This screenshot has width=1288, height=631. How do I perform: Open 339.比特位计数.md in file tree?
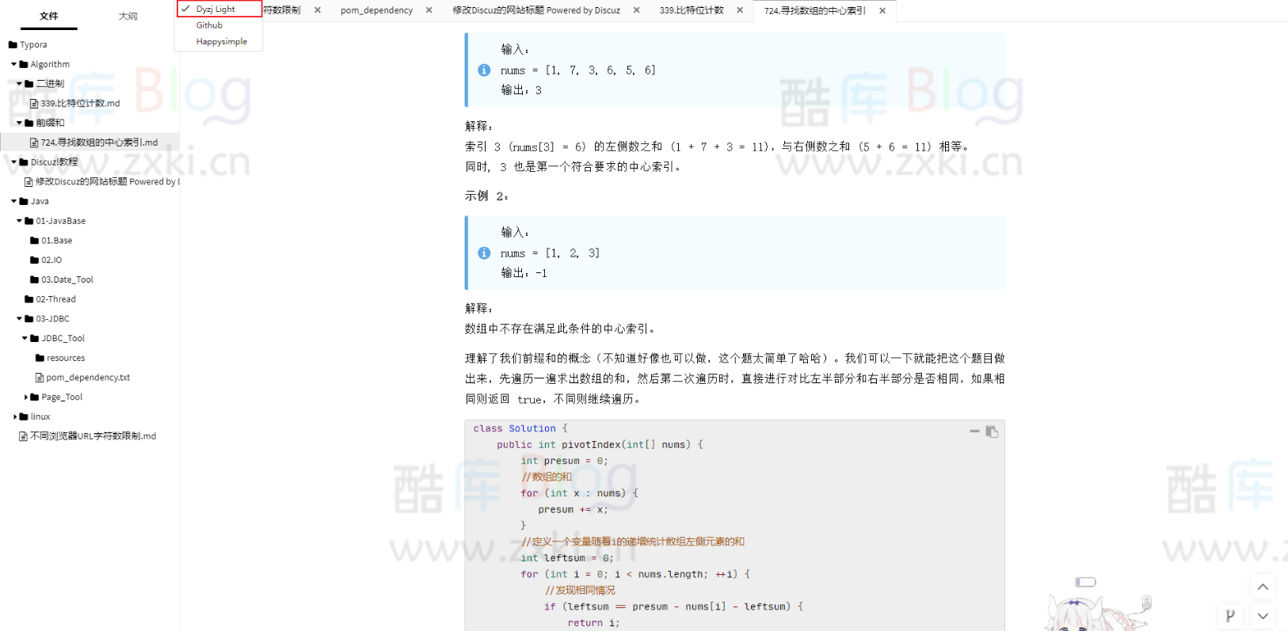click(80, 103)
